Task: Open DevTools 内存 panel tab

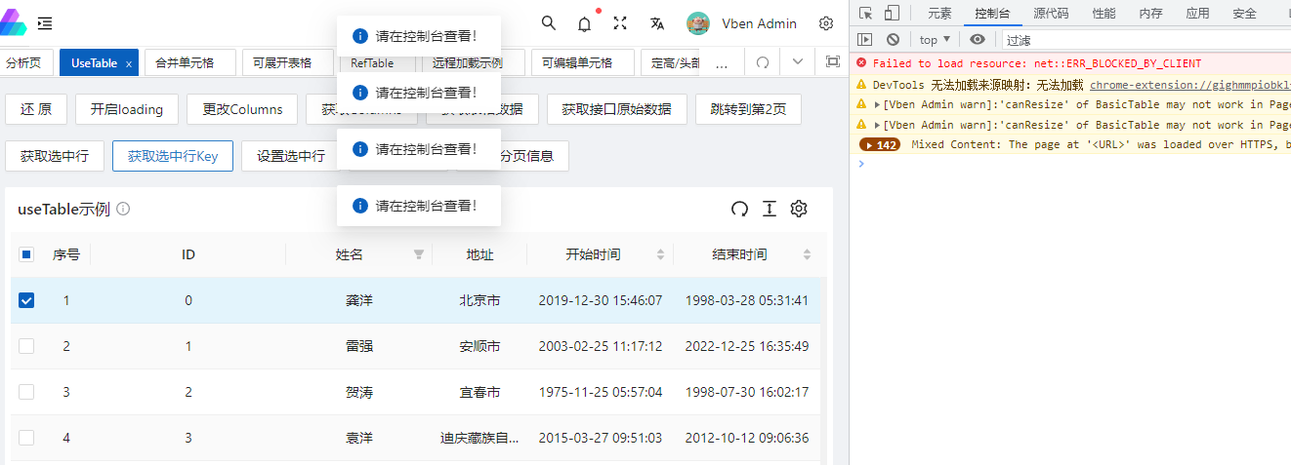Action: click(1150, 14)
